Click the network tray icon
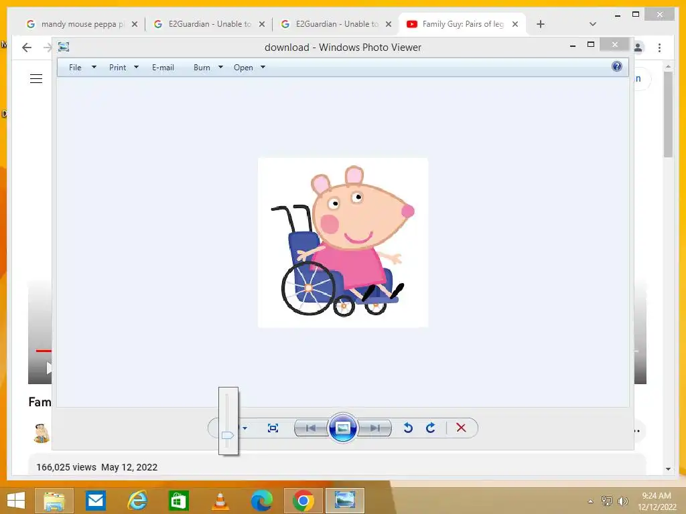Image resolution: width=686 pixels, height=514 pixels. (x=607, y=501)
